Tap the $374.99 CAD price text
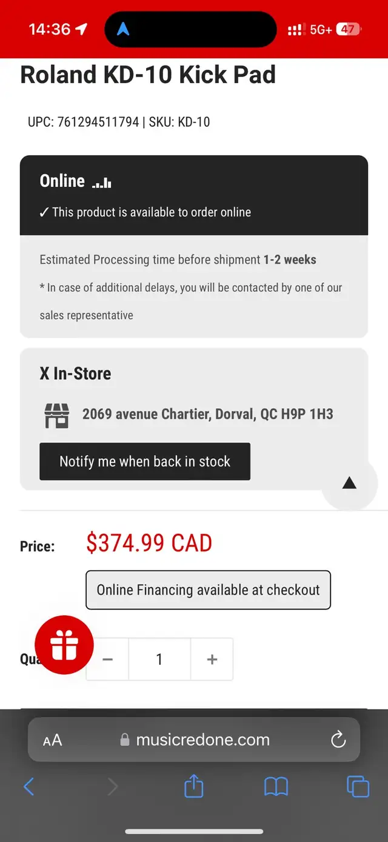 [x=149, y=543]
